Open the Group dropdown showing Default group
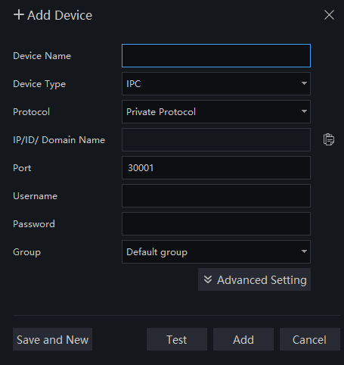 (x=216, y=252)
